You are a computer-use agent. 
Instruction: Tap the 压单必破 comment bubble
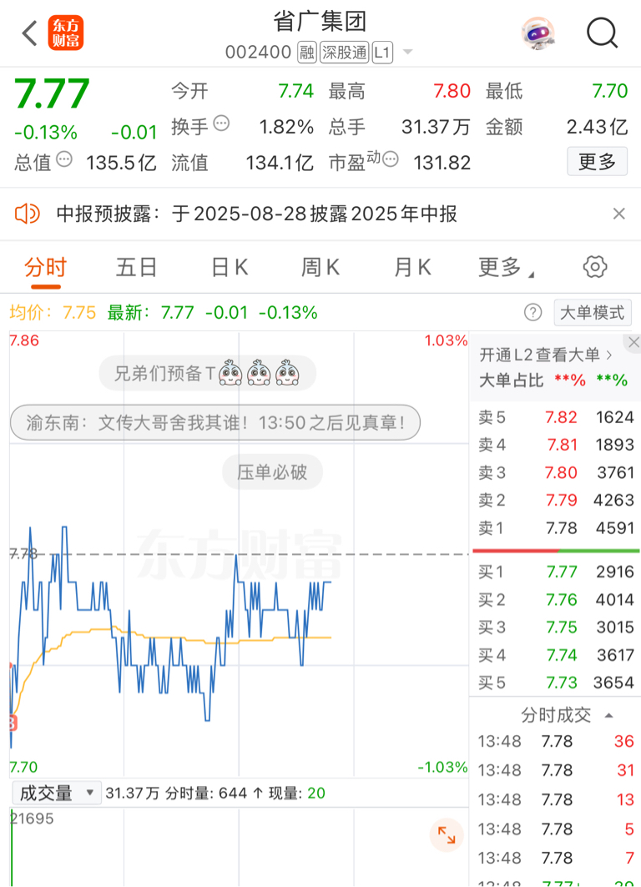tap(272, 471)
